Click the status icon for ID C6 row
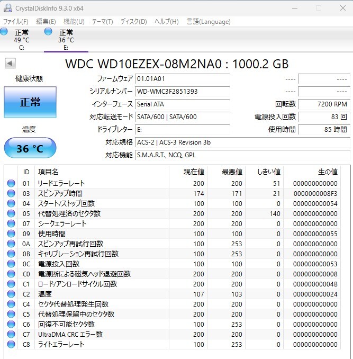 [11, 325]
